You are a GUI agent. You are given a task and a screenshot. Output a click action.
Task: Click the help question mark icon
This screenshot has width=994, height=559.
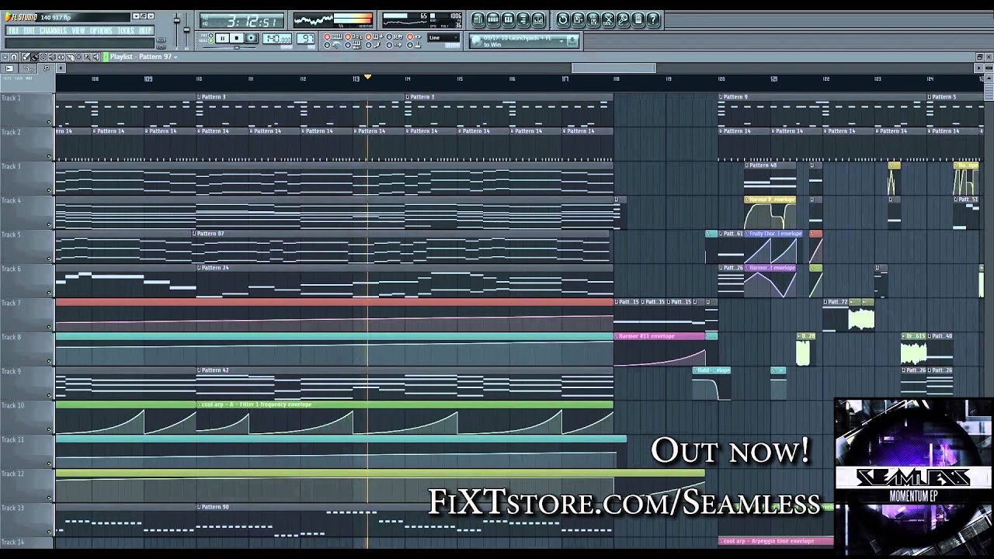[653, 19]
